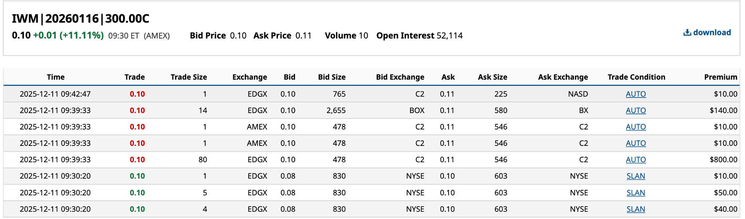Image resolution: width=745 pixels, height=219 pixels.
Task: Open SLAN link for the $10.00 09:30:20 trade
Action: 636,176
